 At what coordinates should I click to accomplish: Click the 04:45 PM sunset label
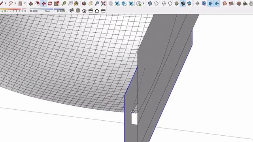point(61,11)
